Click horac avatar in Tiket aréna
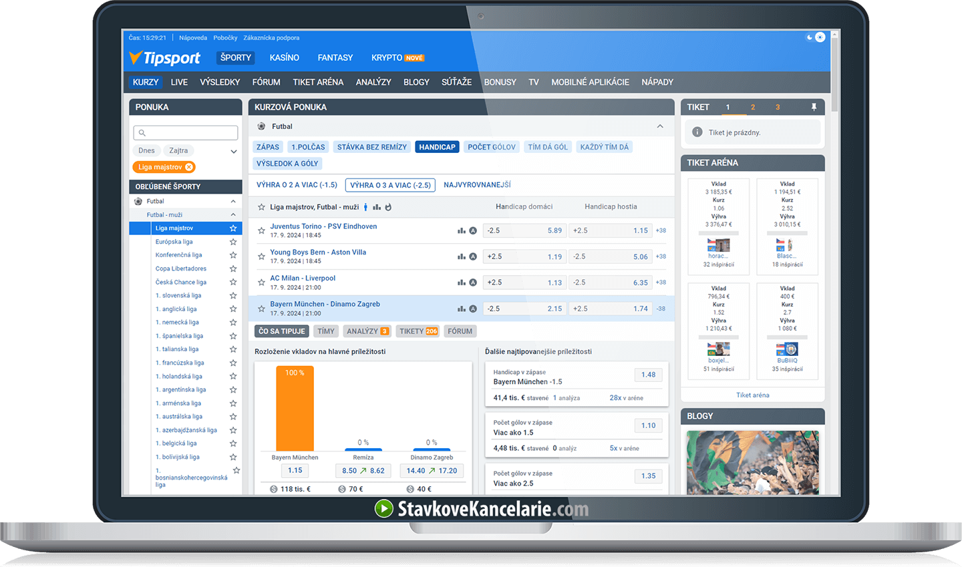 tap(719, 245)
